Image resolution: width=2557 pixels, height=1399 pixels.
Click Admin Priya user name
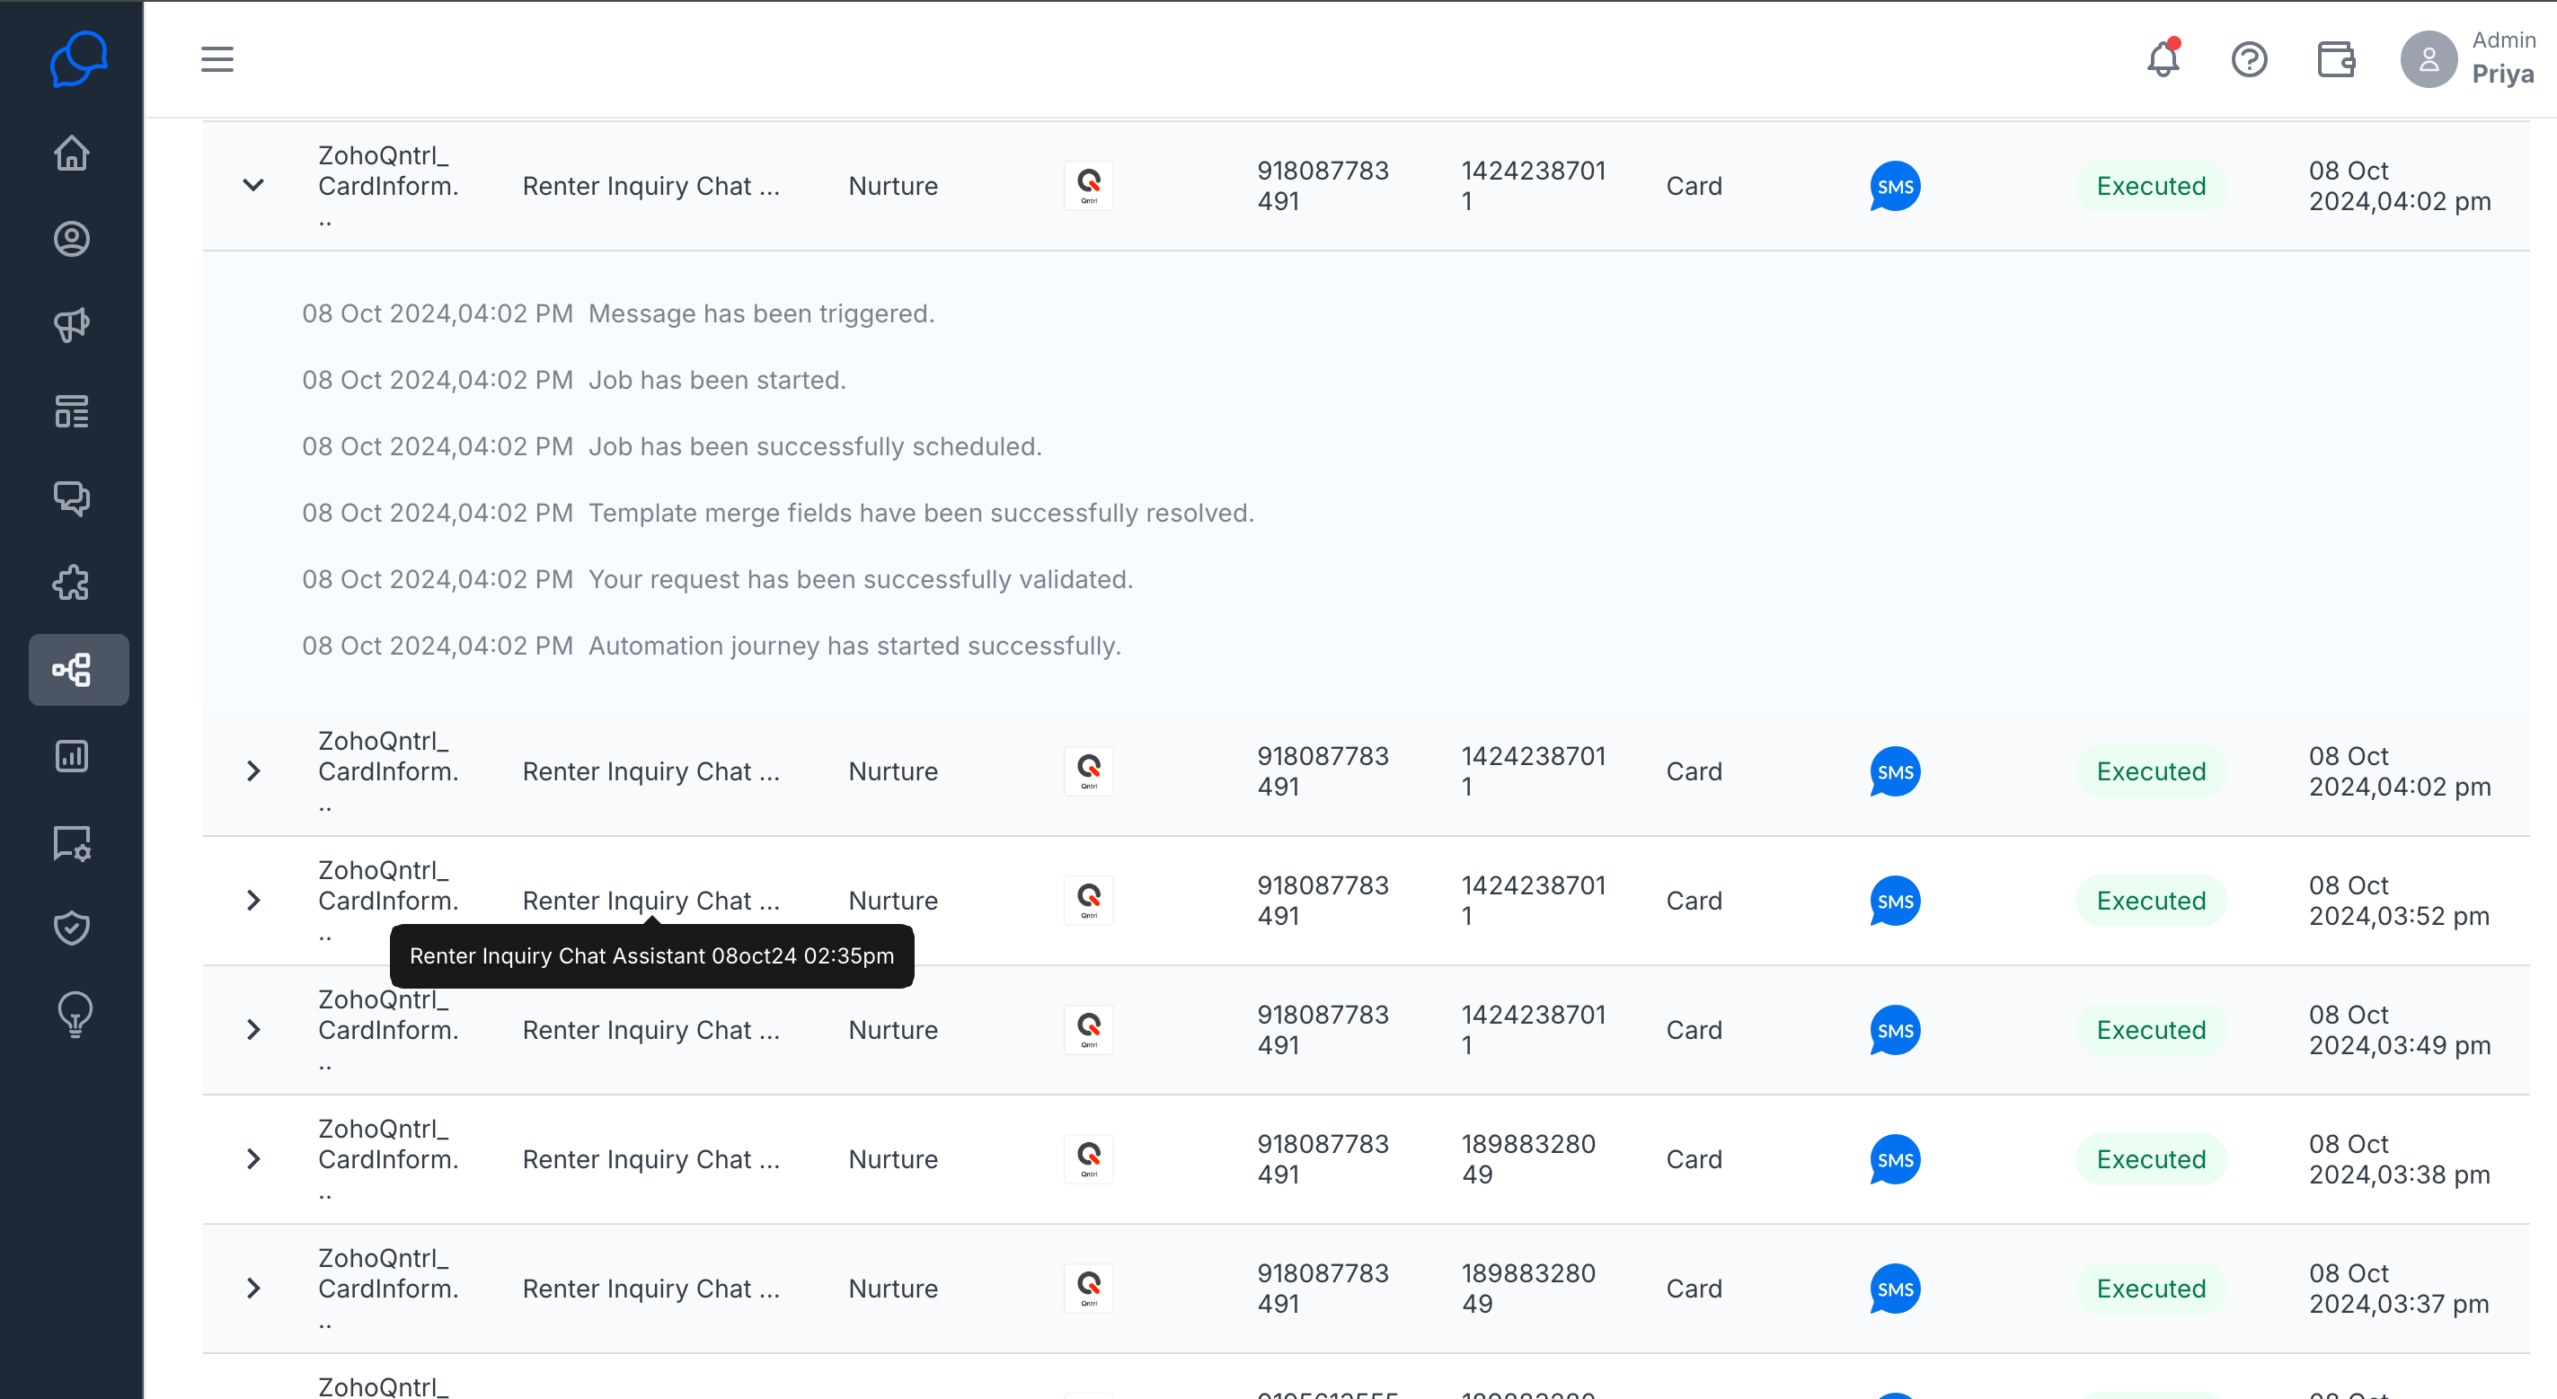[x=2502, y=59]
